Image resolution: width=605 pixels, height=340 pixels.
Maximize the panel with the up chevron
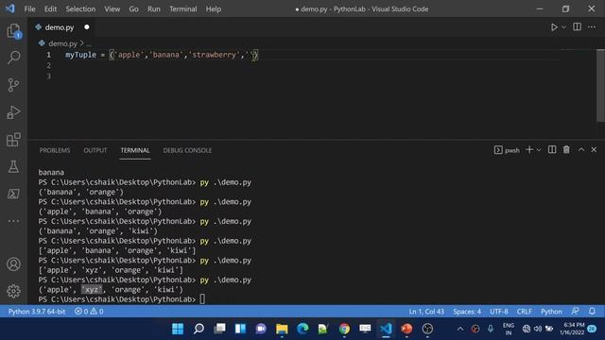[x=581, y=149]
